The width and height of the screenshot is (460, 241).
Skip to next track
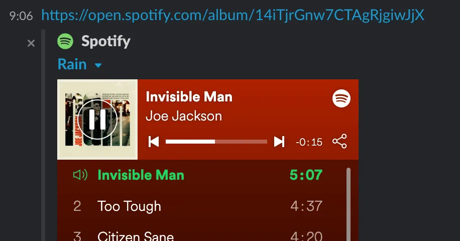279,142
